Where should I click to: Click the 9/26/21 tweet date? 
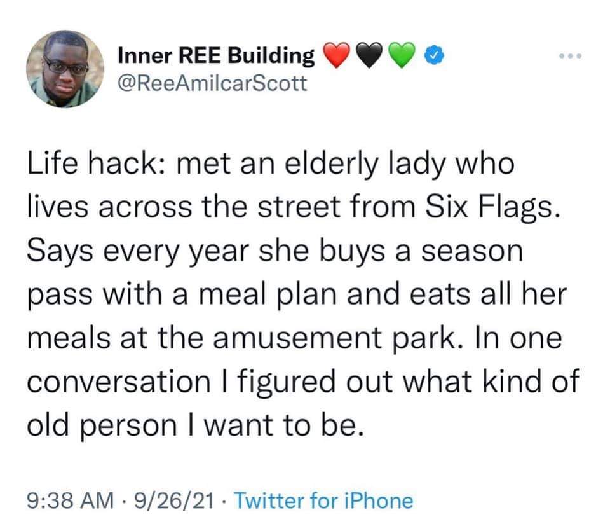pyautogui.click(x=175, y=500)
